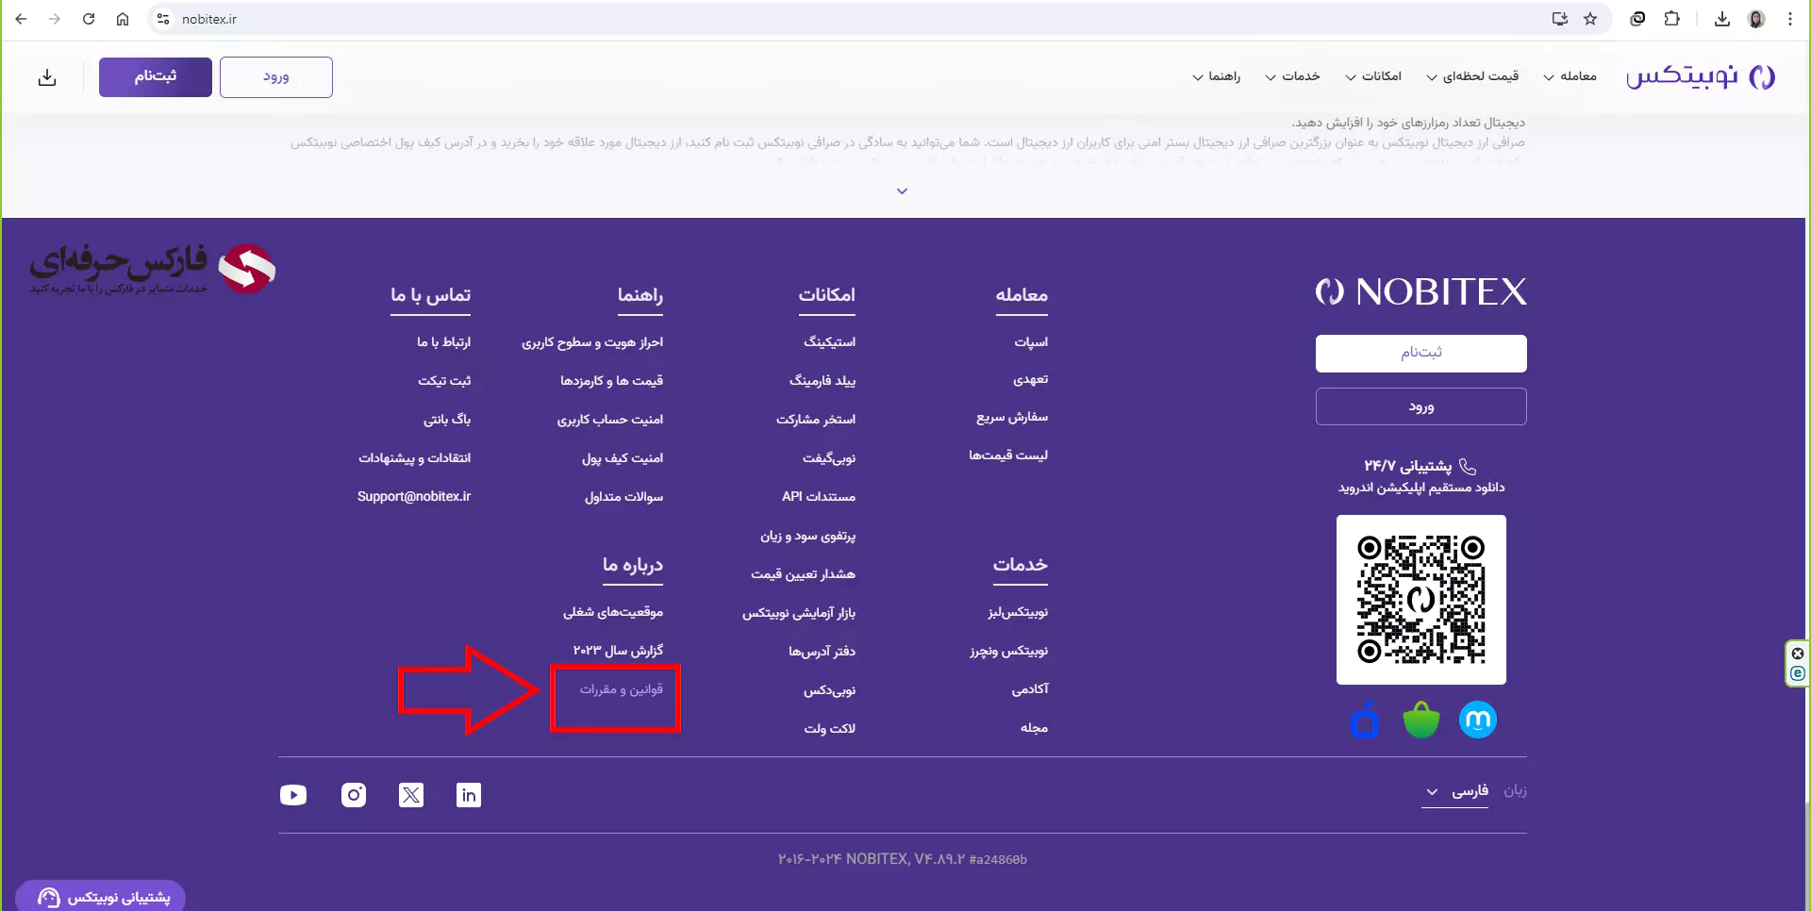
Task: Open the ارتباط با ما link
Action: (443, 342)
